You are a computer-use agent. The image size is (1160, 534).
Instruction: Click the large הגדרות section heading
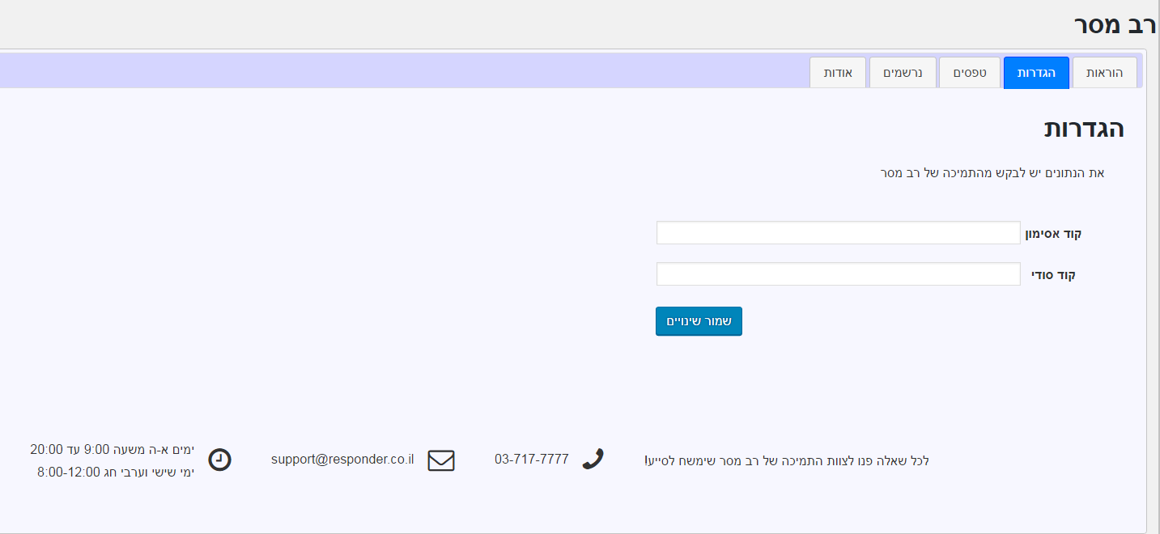coord(1084,129)
